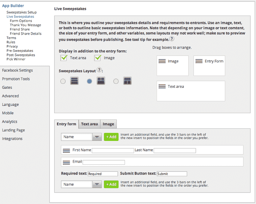Screen dimensions: 256x204
Task: Click the Submit Button text field
Action: [x=172, y=174]
